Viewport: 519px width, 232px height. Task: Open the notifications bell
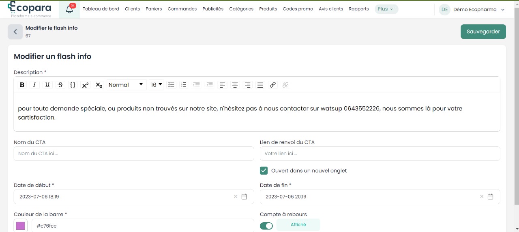tap(69, 9)
